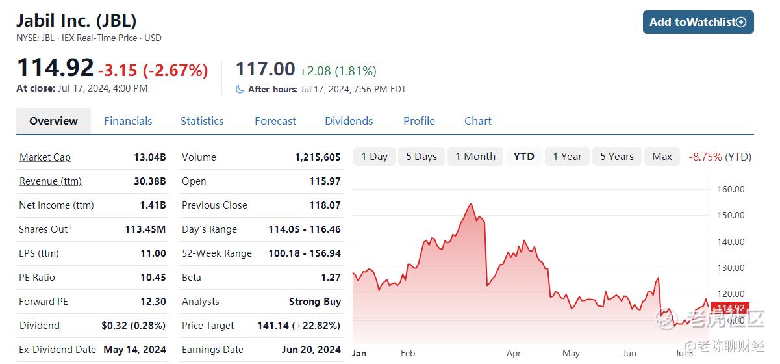Click the February peak on the price chart
Image resolution: width=780 pixels, height=364 pixels.
pos(471,204)
